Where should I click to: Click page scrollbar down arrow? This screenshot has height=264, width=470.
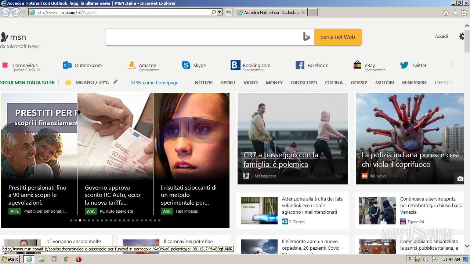[x=467, y=246]
